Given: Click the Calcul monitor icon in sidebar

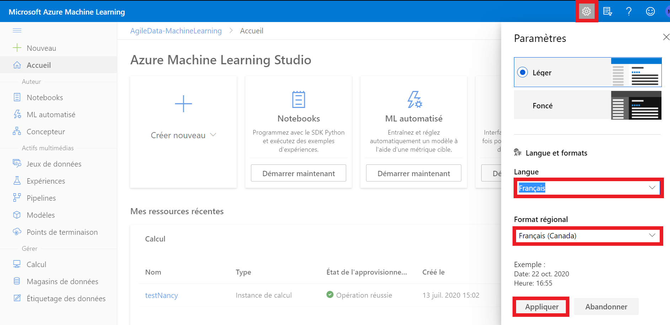Looking at the screenshot, I should click(17, 264).
